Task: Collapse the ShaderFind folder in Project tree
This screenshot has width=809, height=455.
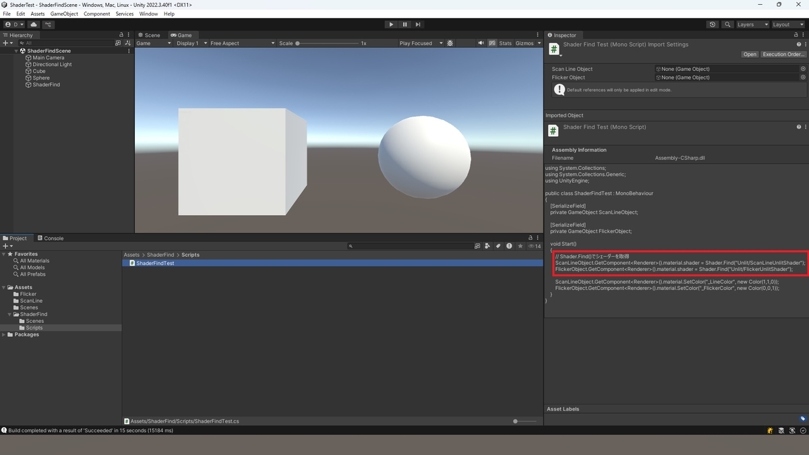Action: click(8, 314)
